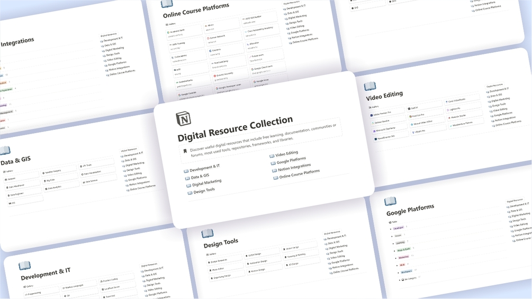Open 3D Design card in Design Tools
Screen dimensions: 532x299
[302, 263]
